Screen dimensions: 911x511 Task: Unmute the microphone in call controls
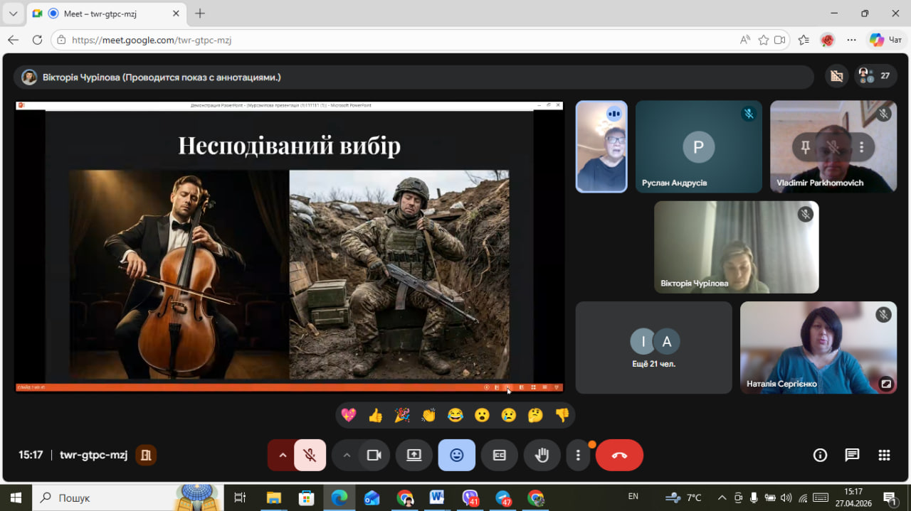310,456
